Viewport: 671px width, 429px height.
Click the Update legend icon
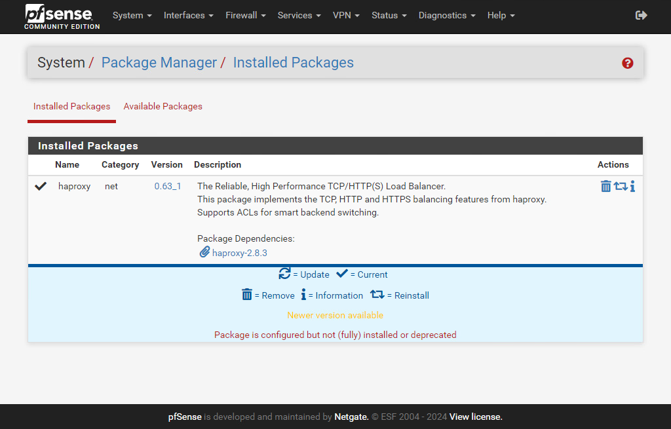(x=284, y=273)
